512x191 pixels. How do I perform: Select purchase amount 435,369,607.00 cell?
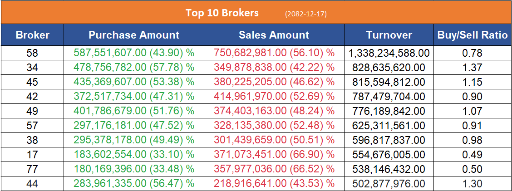coord(134,82)
